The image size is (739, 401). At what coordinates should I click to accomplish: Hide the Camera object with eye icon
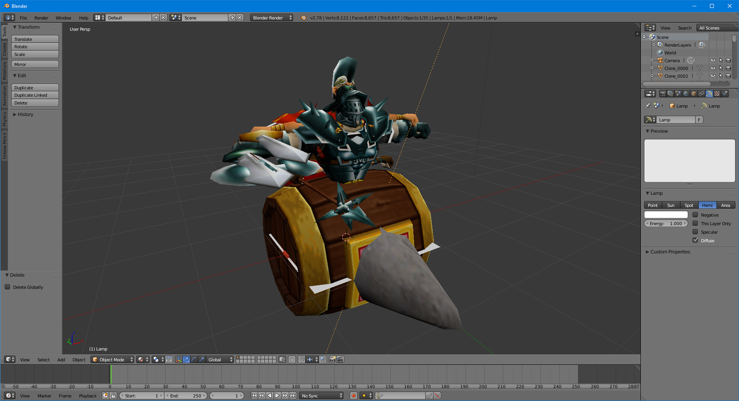coord(713,60)
